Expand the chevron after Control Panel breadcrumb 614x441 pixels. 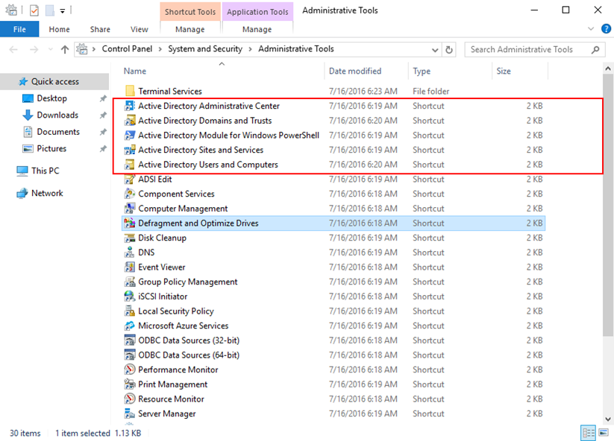160,49
